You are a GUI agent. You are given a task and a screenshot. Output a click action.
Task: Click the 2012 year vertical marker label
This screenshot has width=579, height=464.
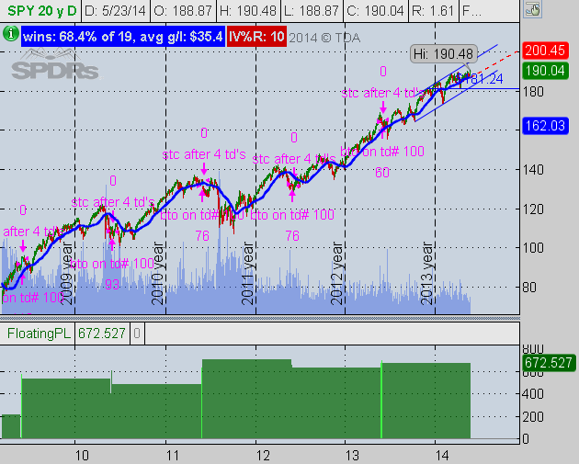336,274
